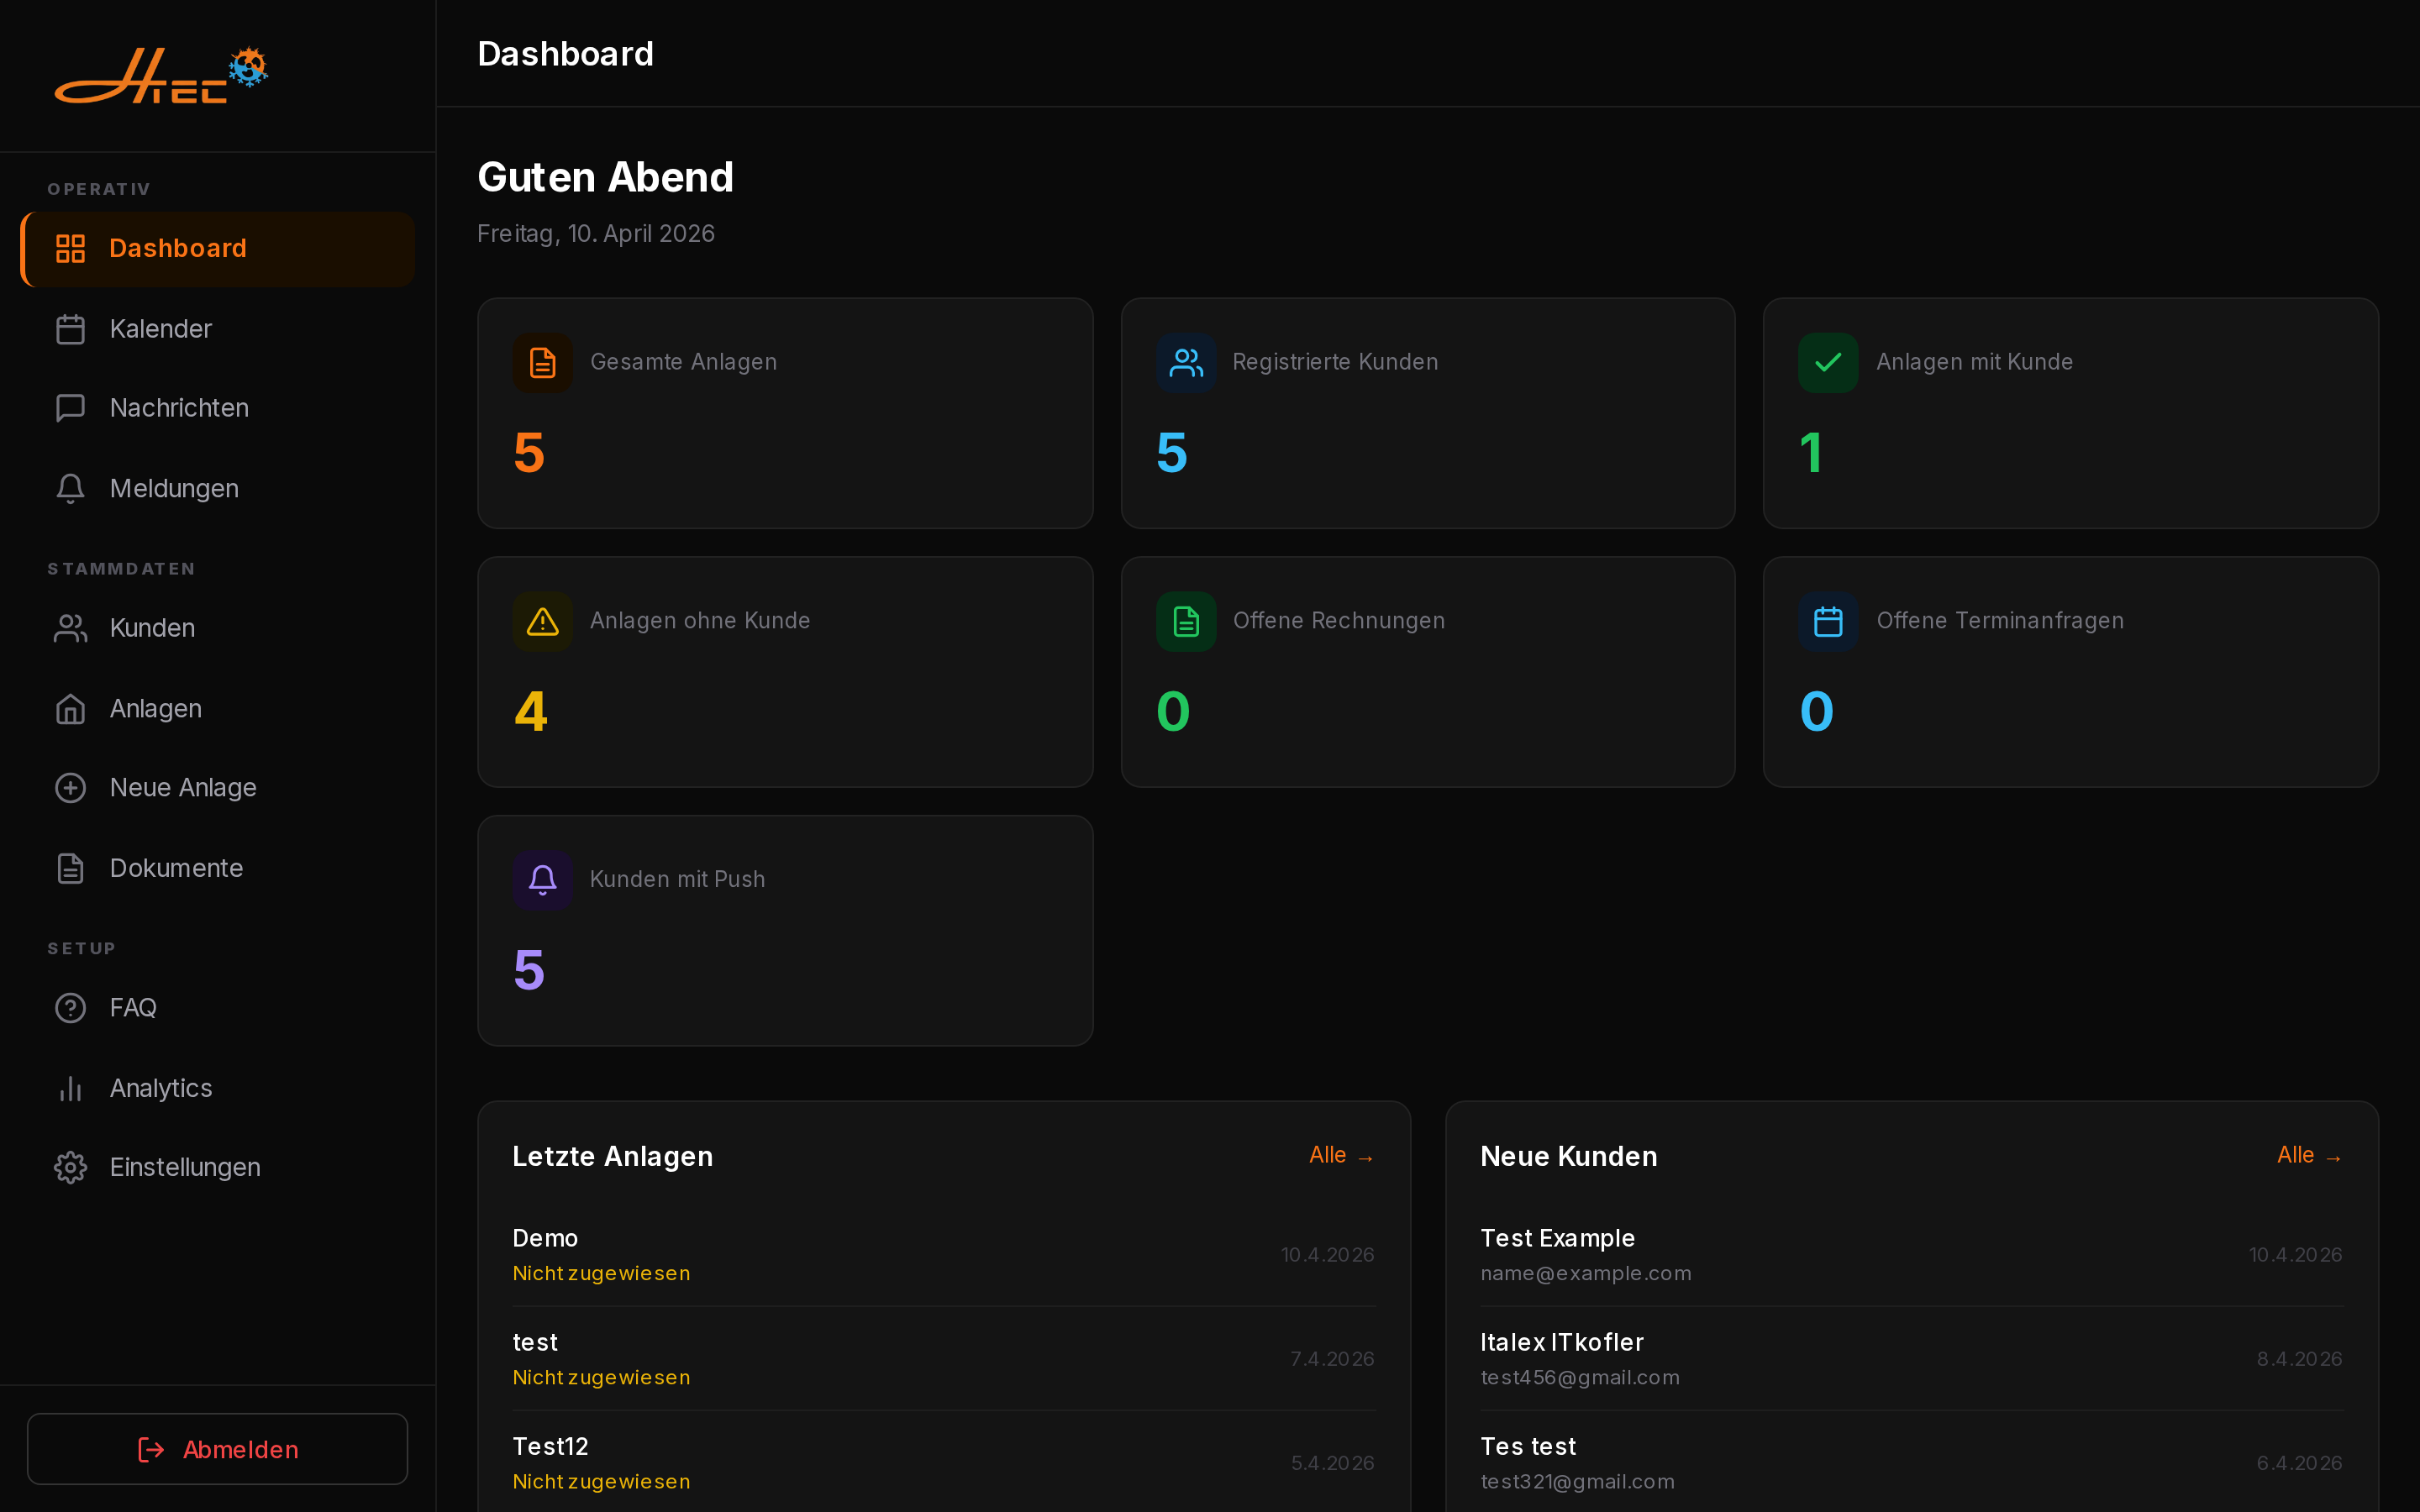Open Einstellungen

tap(217, 1167)
